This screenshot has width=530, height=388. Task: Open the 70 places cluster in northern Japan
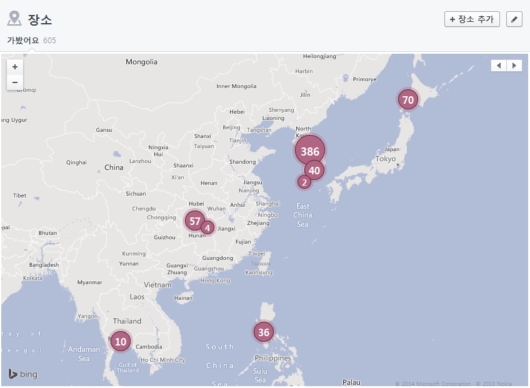pos(408,100)
